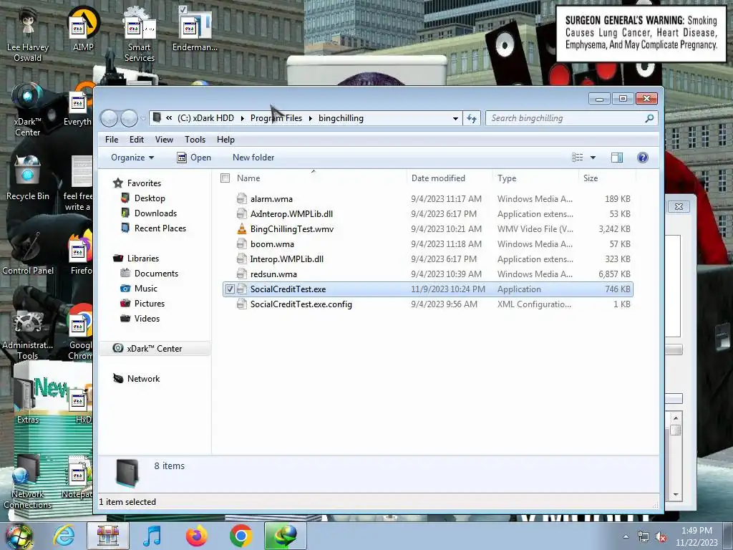Sort by the Type column header

click(x=535, y=178)
